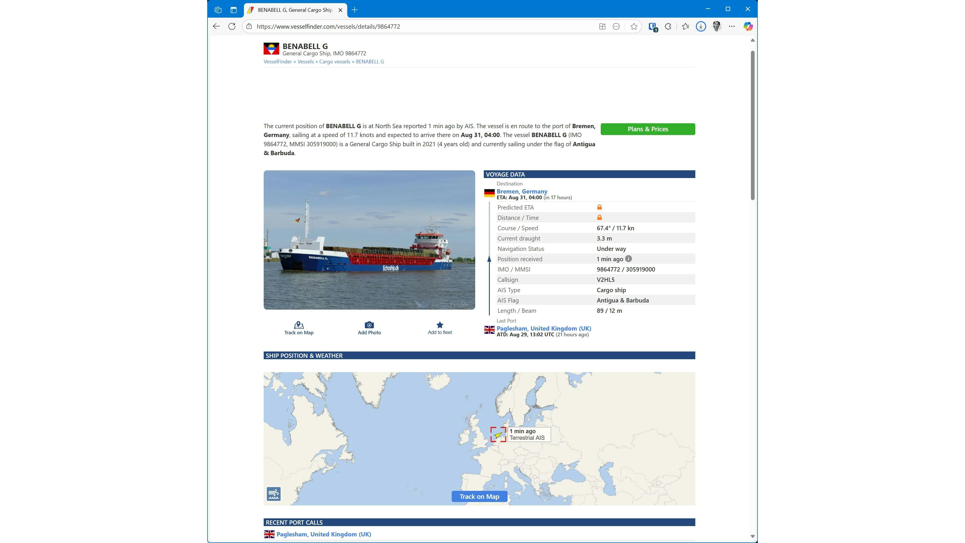The height and width of the screenshot is (543, 965).
Task: Click the Add Photo camera icon
Action: [369, 325]
